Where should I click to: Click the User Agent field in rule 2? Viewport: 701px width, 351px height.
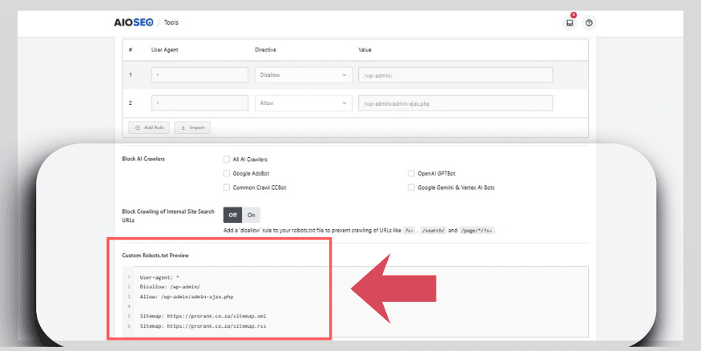click(199, 103)
